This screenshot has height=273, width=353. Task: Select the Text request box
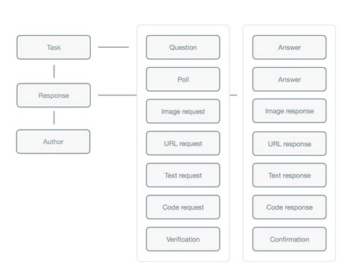[183, 175]
